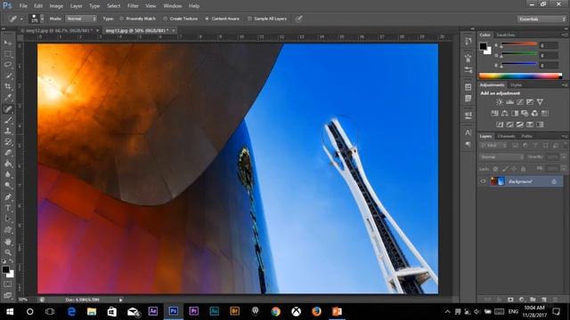
Task: Open the brush size picker dropdown
Action: [x=42, y=19]
